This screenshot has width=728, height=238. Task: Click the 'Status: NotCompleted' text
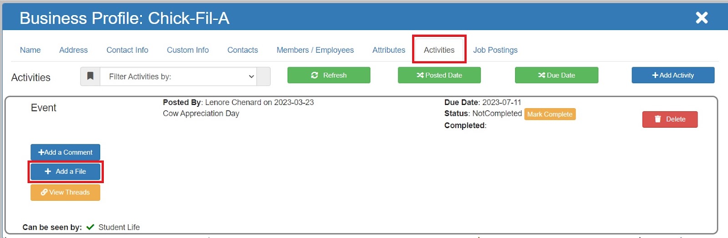click(483, 114)
